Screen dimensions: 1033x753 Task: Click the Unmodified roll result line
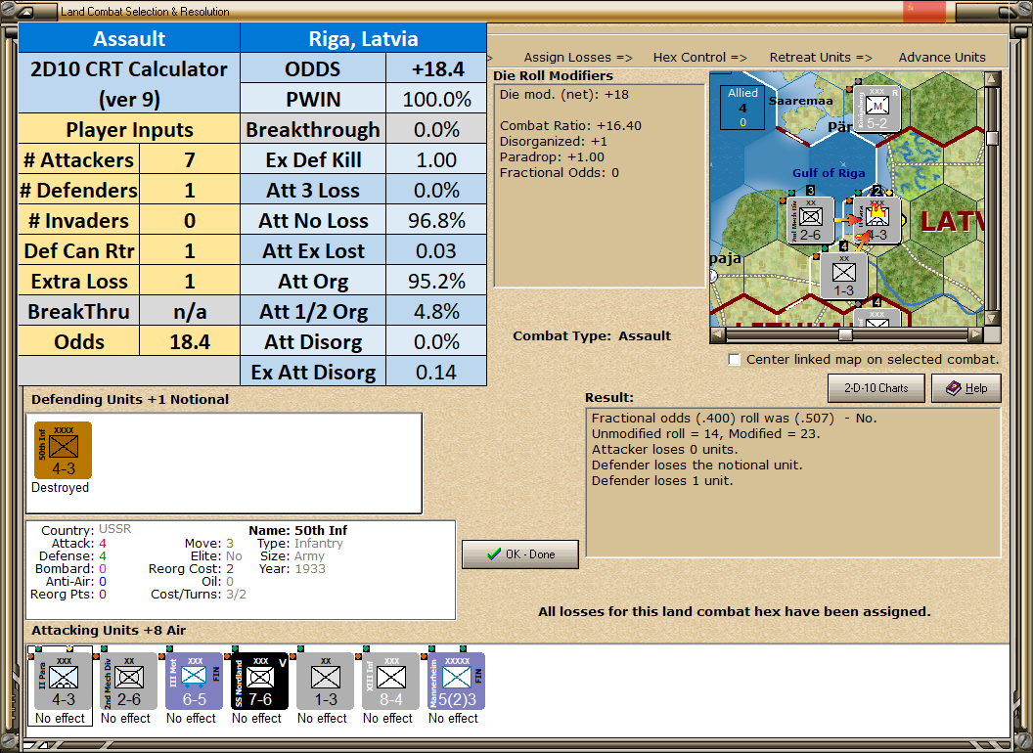(705, 433)
